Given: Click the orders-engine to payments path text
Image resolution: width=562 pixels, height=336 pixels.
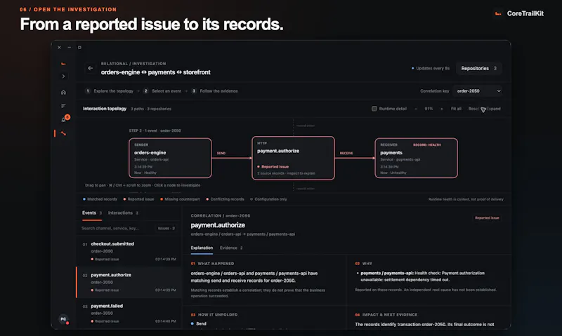Looking at the screenshot, I should [x=242, y=234].
